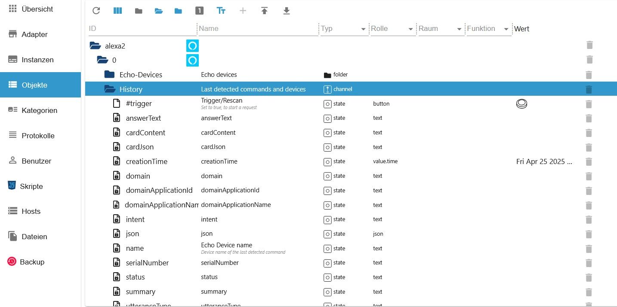Click the blue open-folder icon in toolbar

[159, 11]
